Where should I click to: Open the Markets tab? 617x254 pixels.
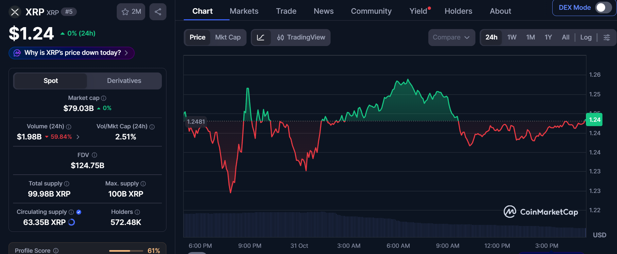[244, 11]
